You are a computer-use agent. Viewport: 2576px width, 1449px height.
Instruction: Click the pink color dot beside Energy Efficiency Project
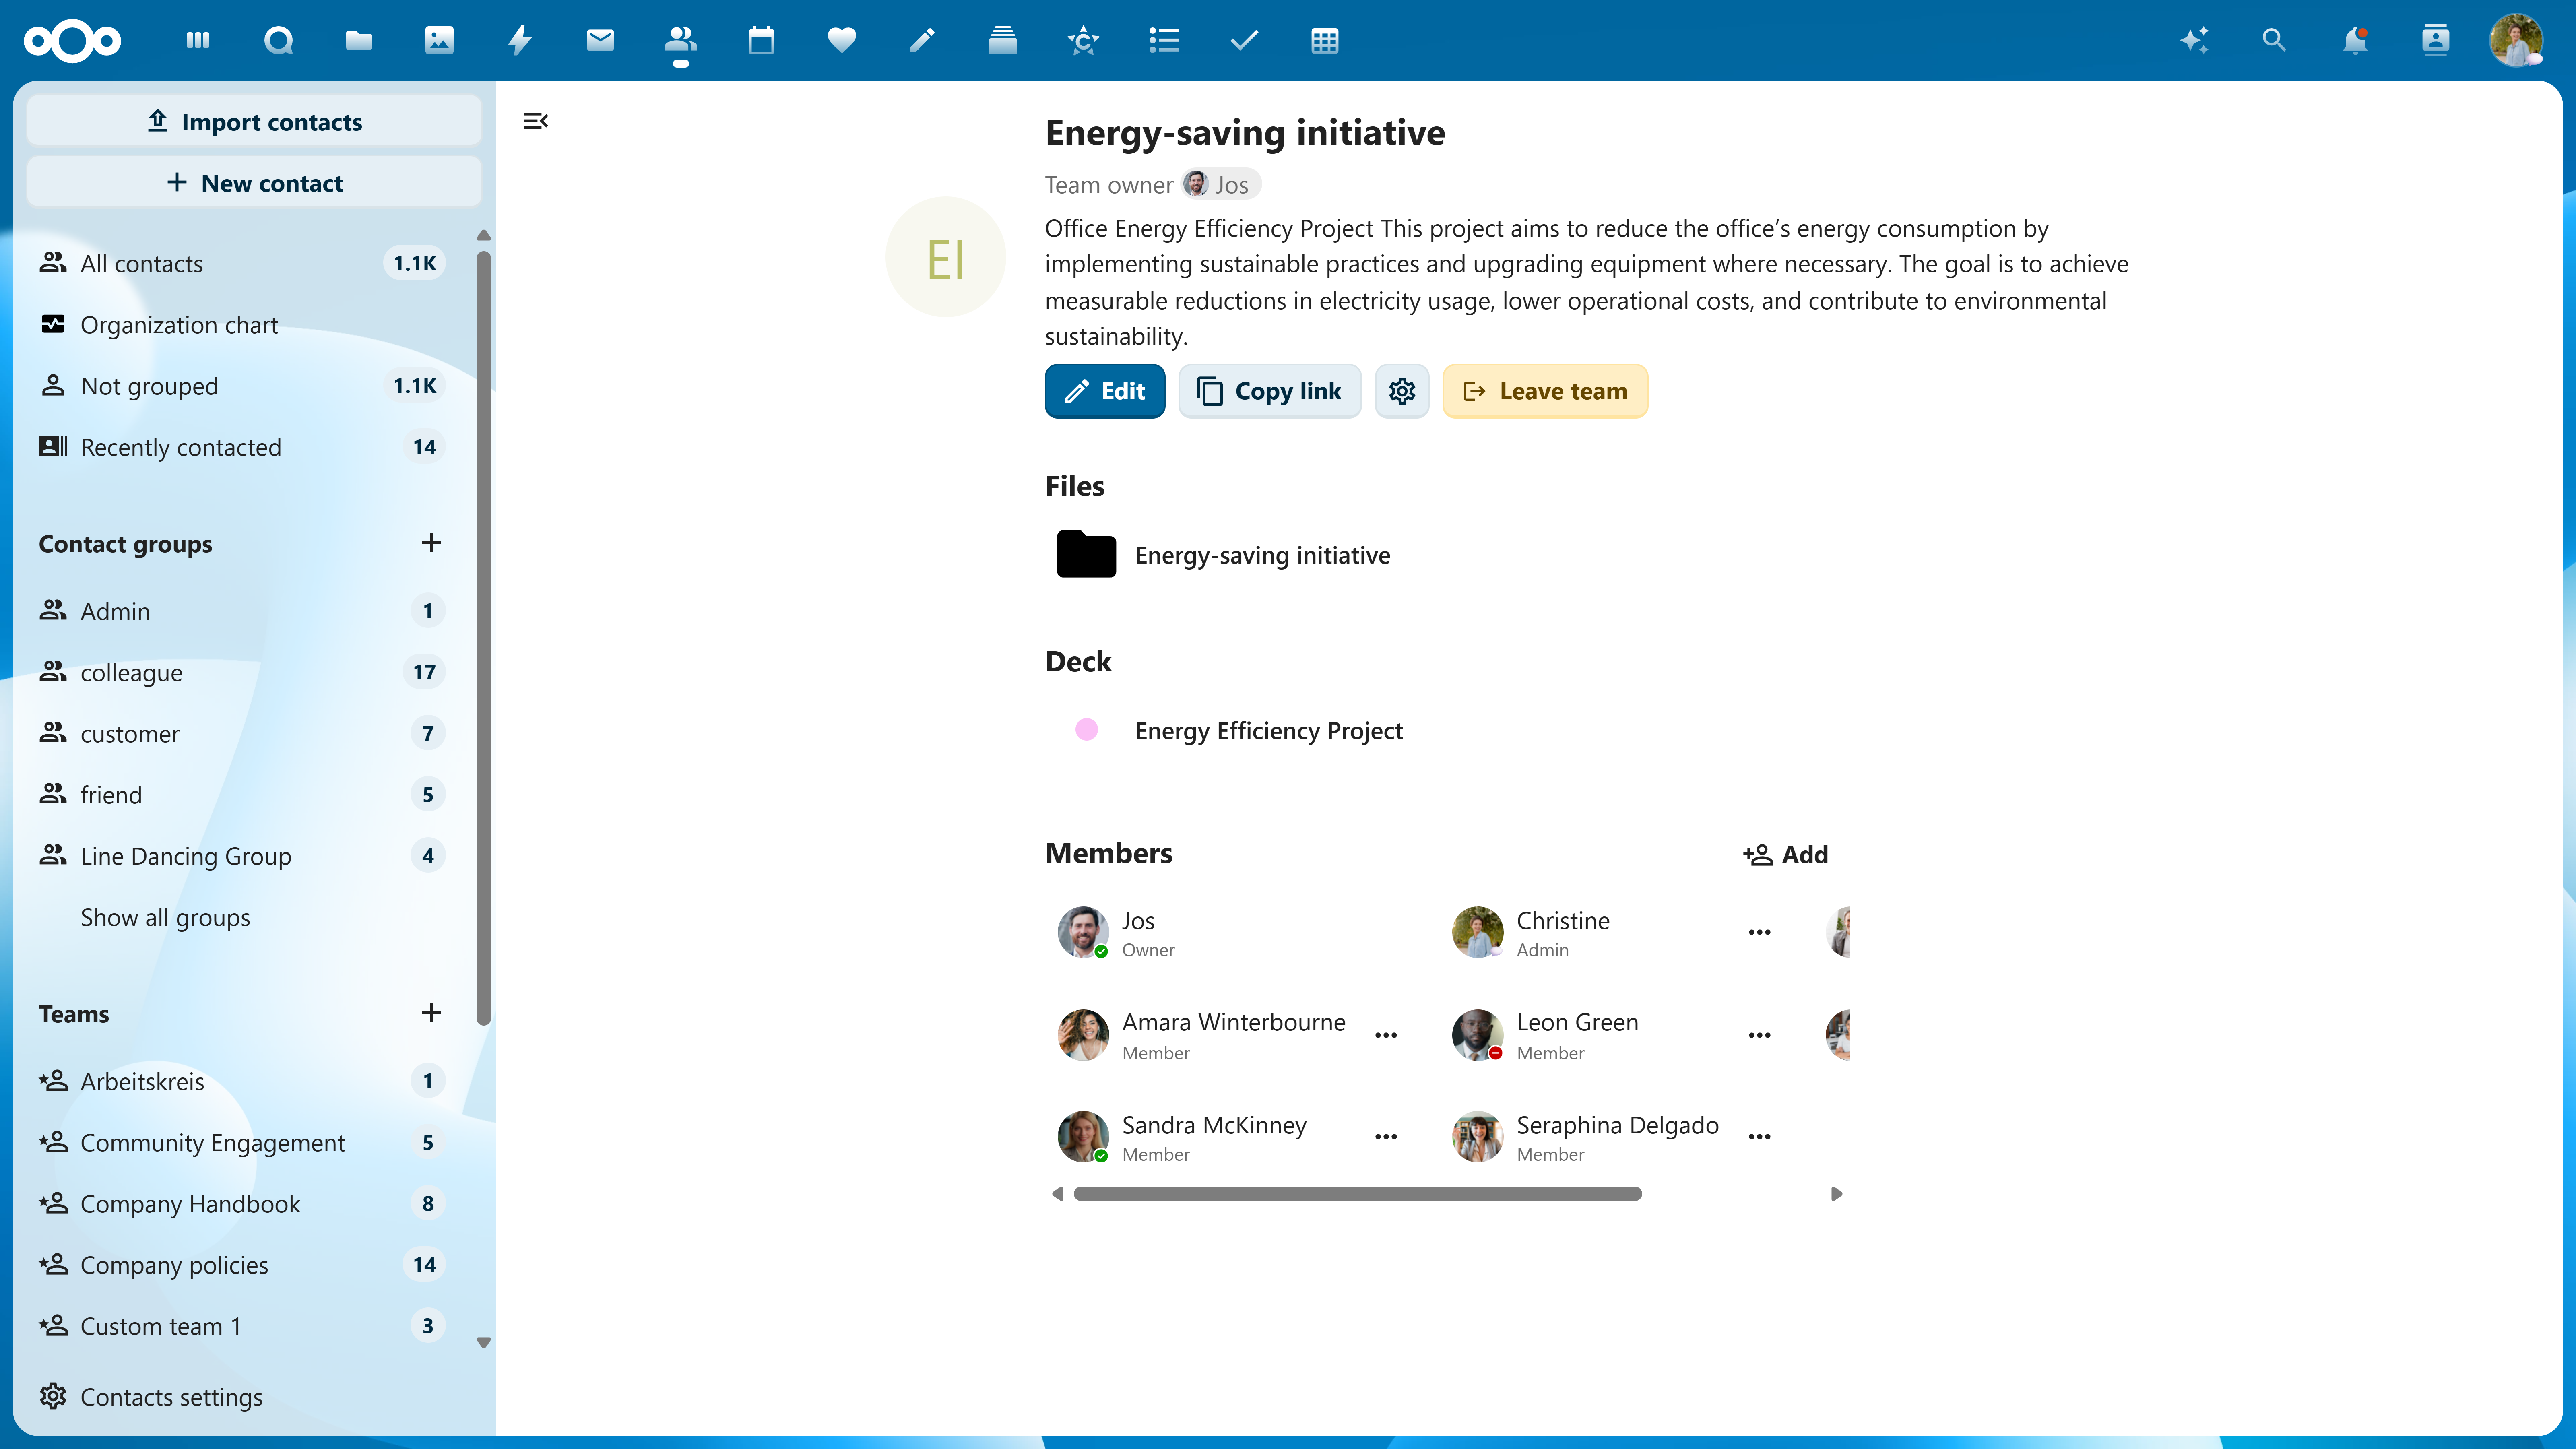coord(1088,730)
